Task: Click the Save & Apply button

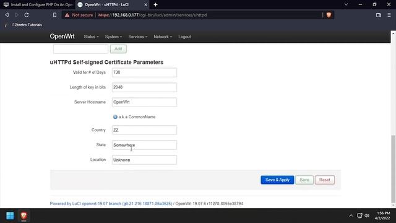Action: [x=277, y=180]
